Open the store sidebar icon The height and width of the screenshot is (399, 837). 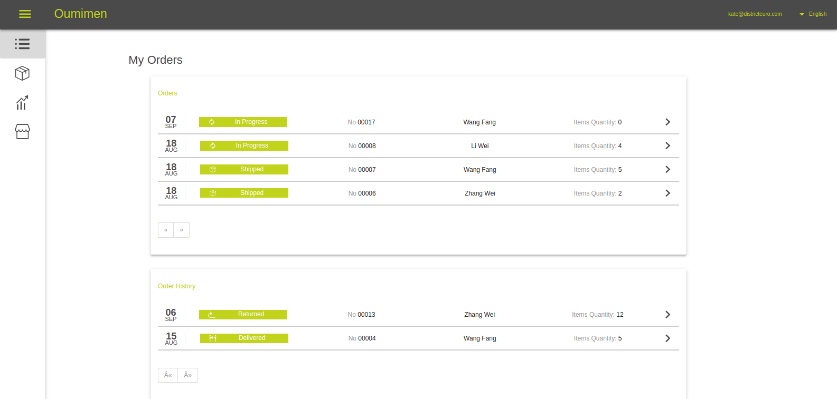pyautogui.click(x=22, y=131)
